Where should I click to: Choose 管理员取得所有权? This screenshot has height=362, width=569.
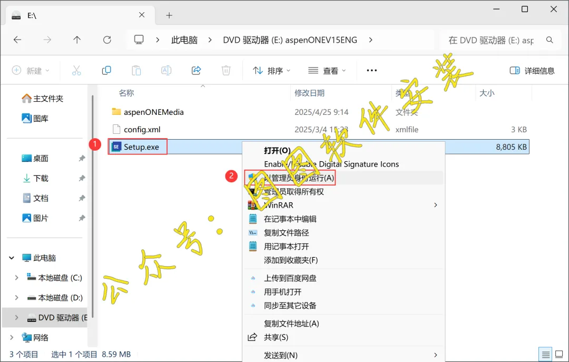(293, 191)
